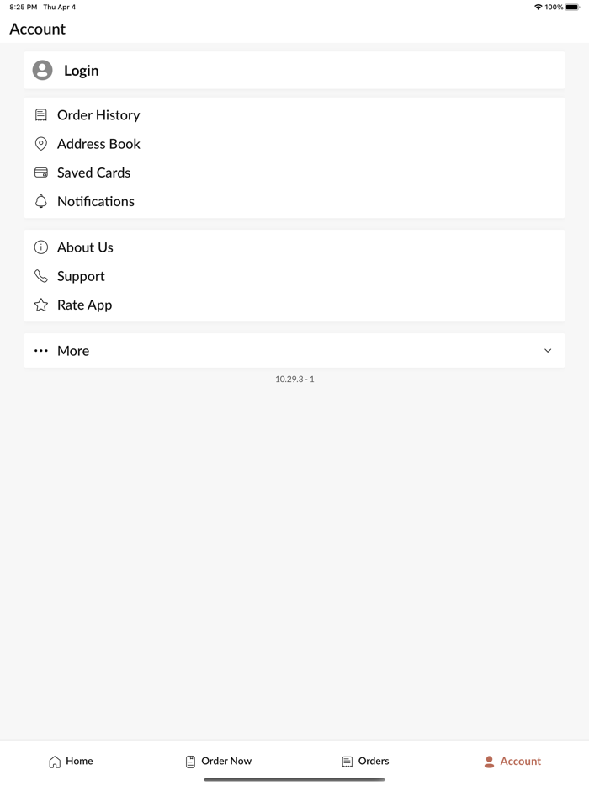Viewport: 589px width, 786px height.
Task: Click the Rate App star icon
Action: tap(41, 305)
